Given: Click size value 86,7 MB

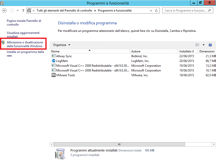Looking at the screenshot, I should point(211,61).
